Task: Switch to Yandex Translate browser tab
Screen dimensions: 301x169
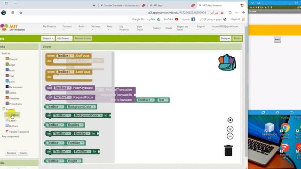Action: tap(123, 5)
